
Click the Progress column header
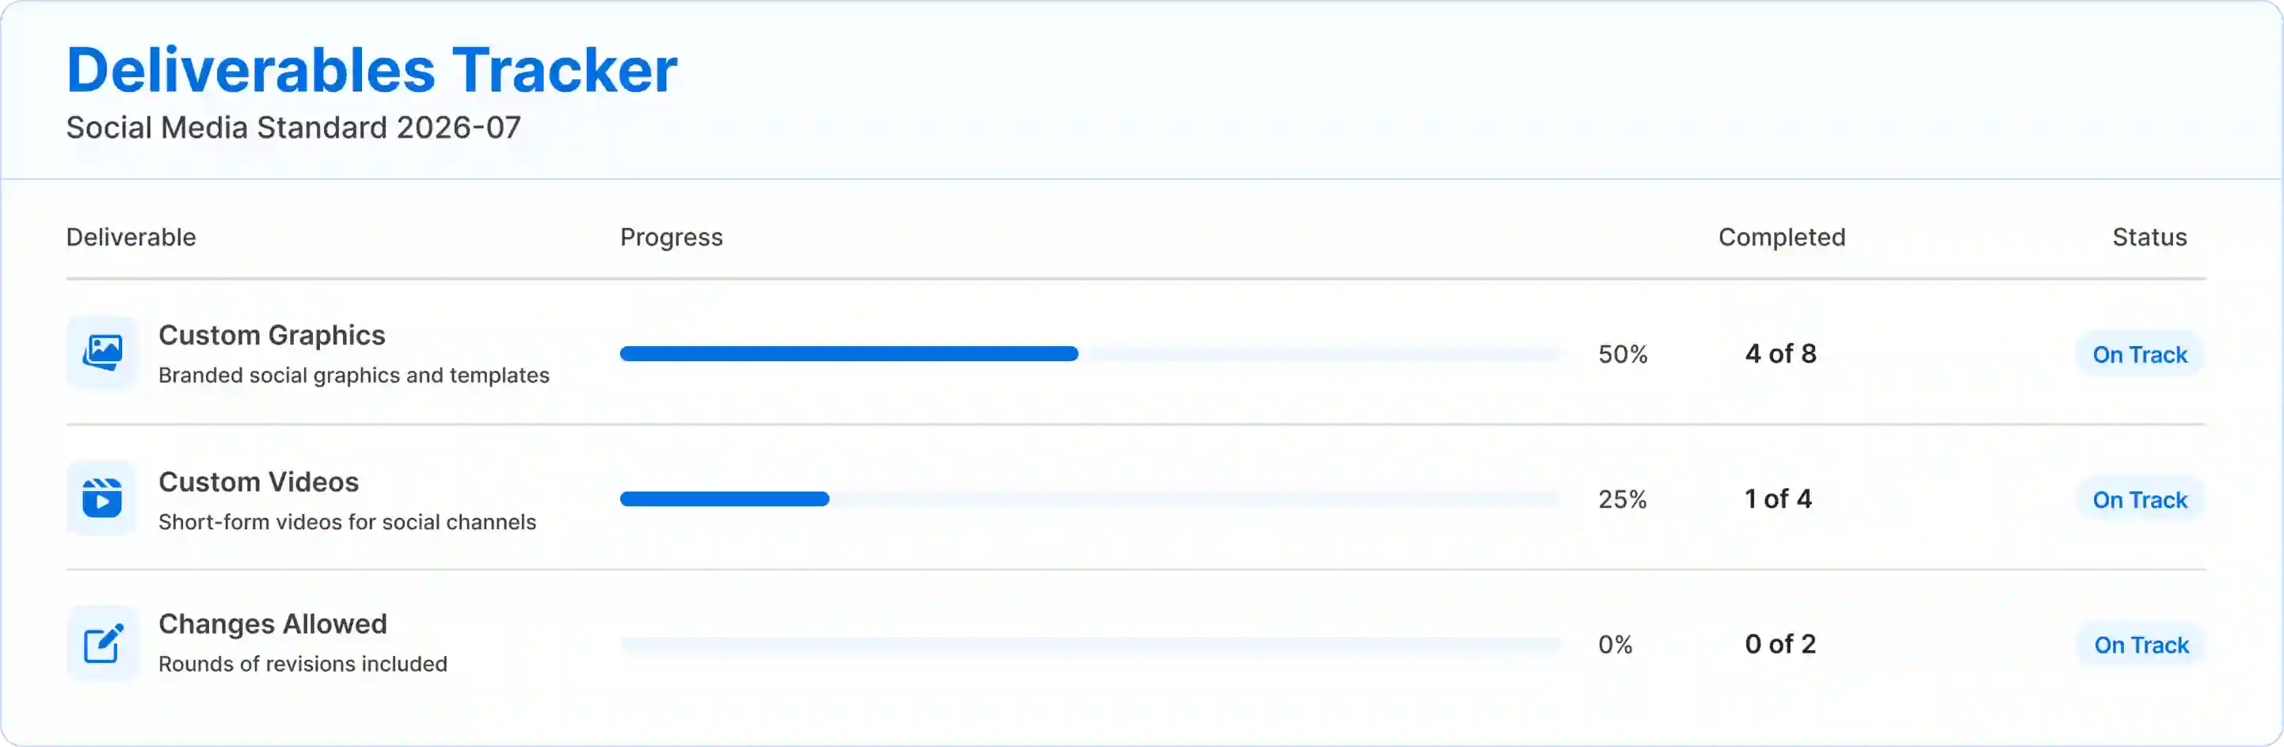click(x=672, y=238)
